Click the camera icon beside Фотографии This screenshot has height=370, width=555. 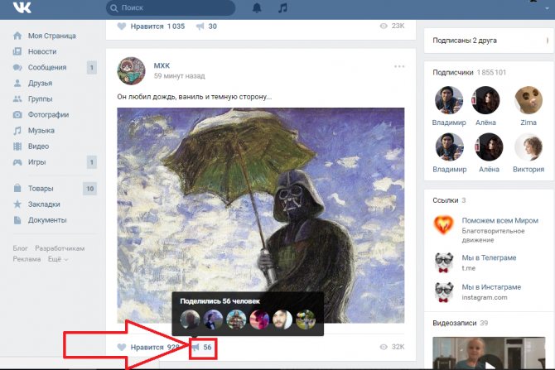pyautogui.click(x=17, y=114)
